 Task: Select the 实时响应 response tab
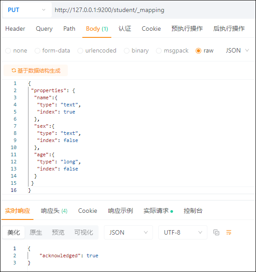tap(17, 211)
